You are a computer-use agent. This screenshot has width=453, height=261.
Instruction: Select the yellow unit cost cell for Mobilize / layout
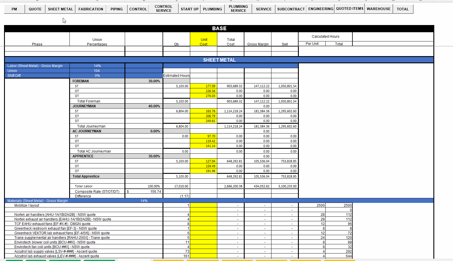click(x=203, y=205)
